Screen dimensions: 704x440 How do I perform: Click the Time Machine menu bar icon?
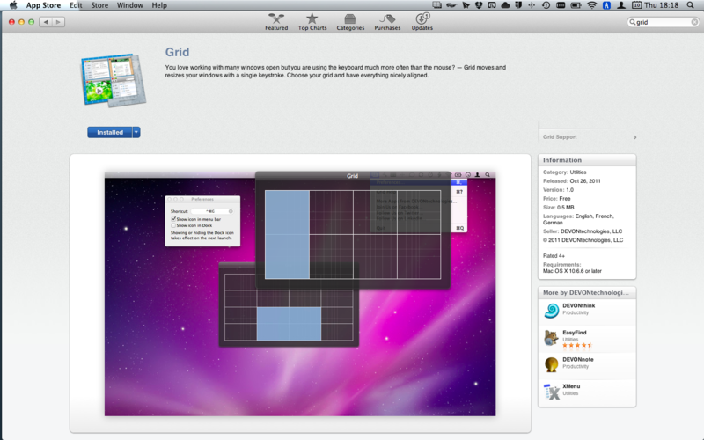coord(546,5)
